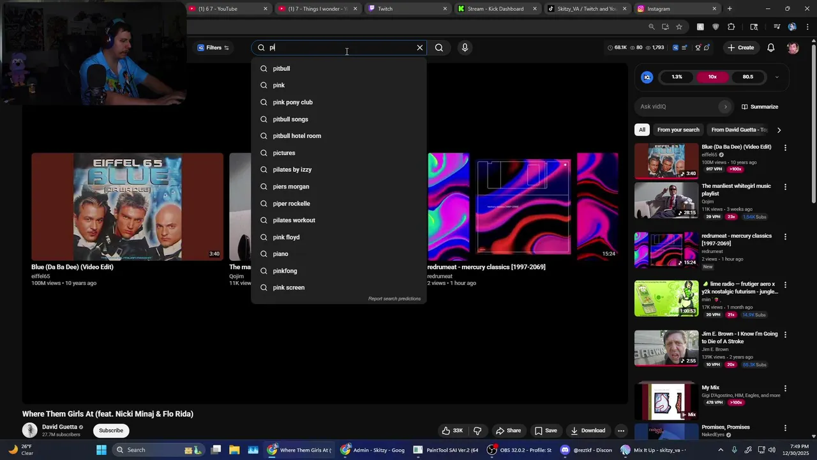Dislike the video with thumbs down
The image size is (817, 460).
point(477,431)
